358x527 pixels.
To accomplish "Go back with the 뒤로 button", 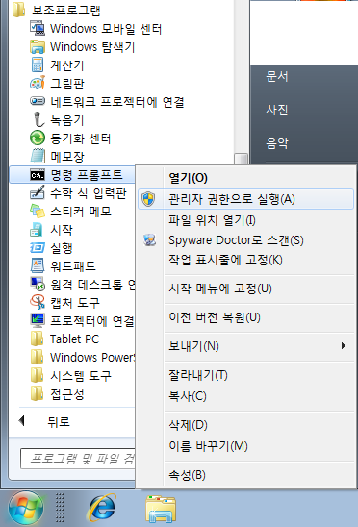I will 44,421.
